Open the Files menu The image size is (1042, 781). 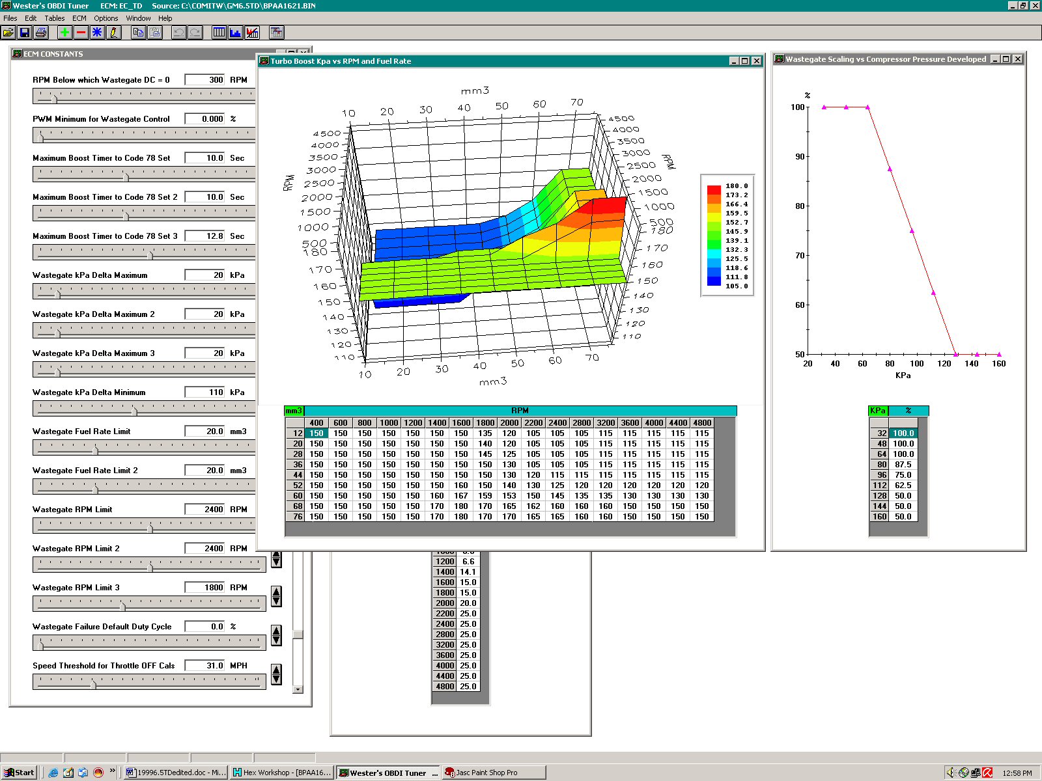10,18
